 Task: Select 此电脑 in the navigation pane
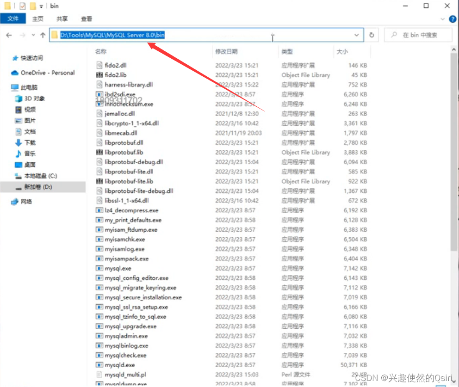click(x=29, y=87)
